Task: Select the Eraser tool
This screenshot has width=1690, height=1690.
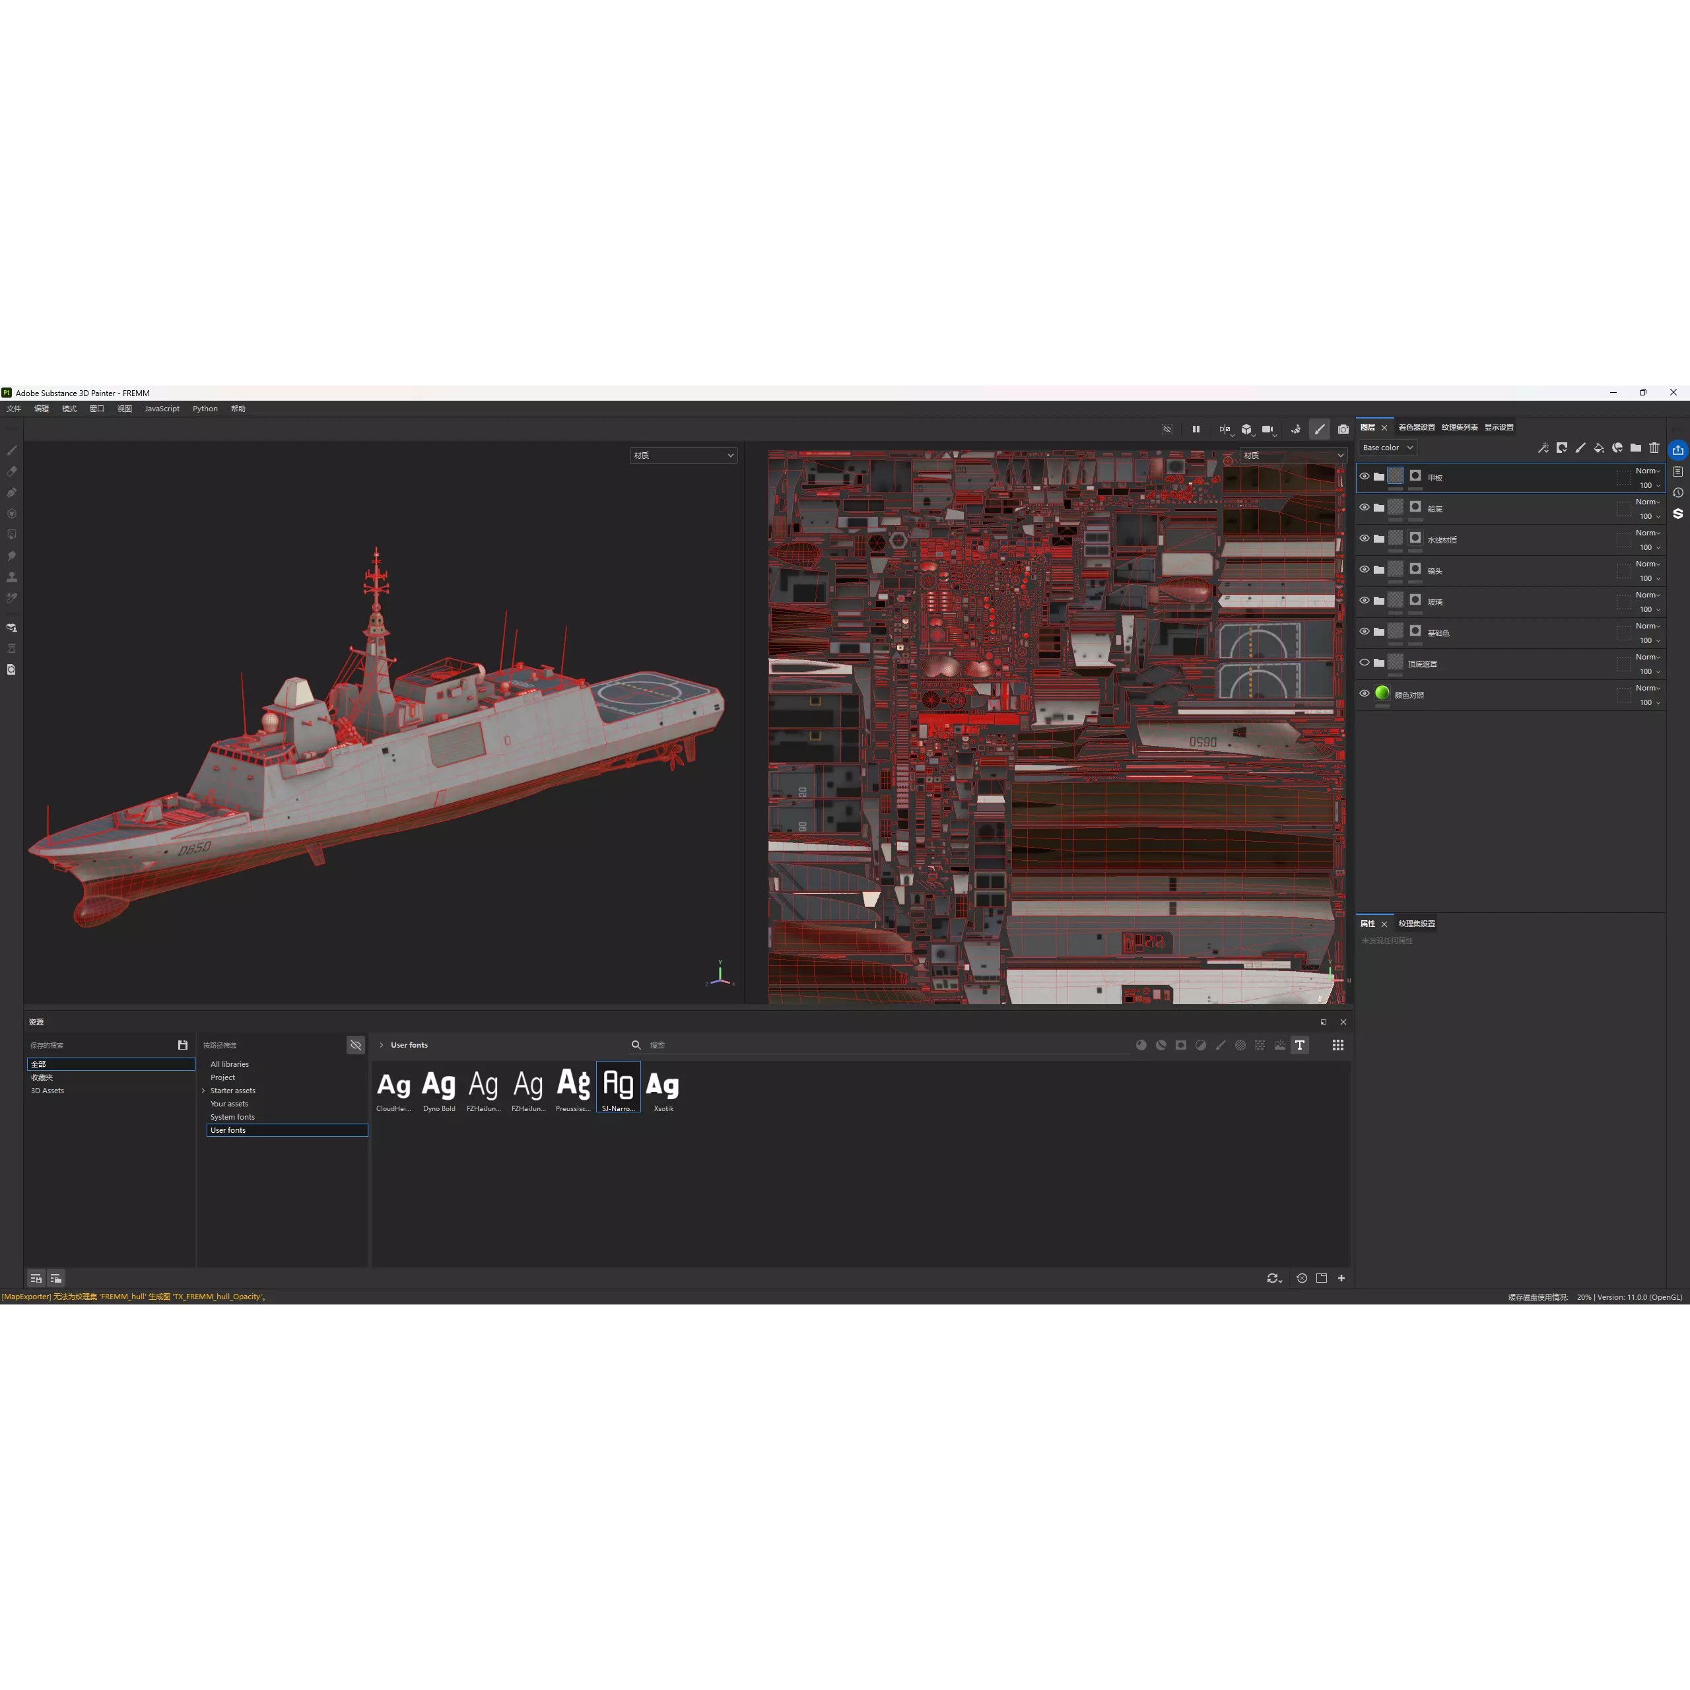Action: coord(11,471)
